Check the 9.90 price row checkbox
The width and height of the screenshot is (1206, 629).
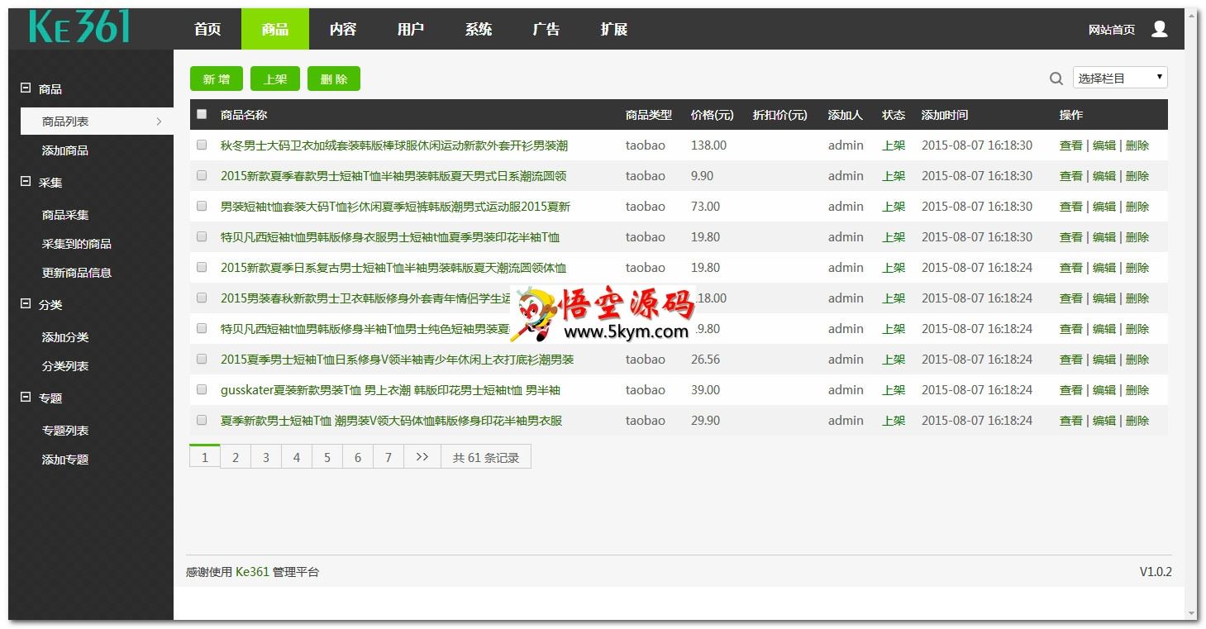tap(202, 175)
